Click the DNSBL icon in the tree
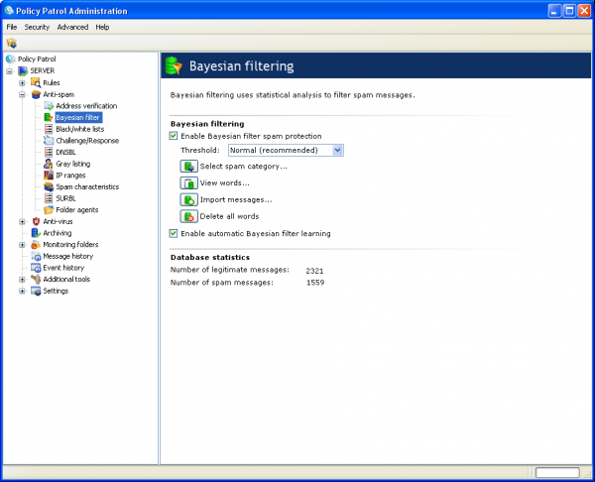Screen dimensions: 595x482 [x=48, y=152]
